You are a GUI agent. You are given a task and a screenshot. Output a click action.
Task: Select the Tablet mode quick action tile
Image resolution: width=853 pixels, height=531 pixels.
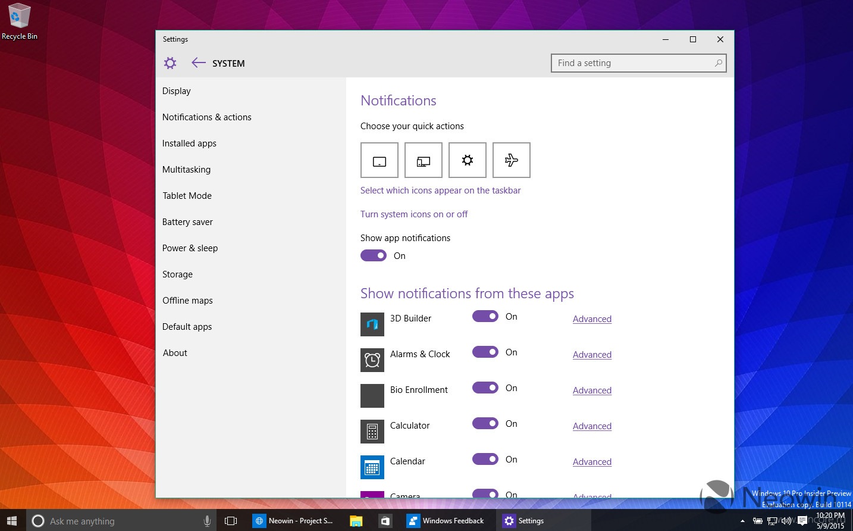[380, 160]
